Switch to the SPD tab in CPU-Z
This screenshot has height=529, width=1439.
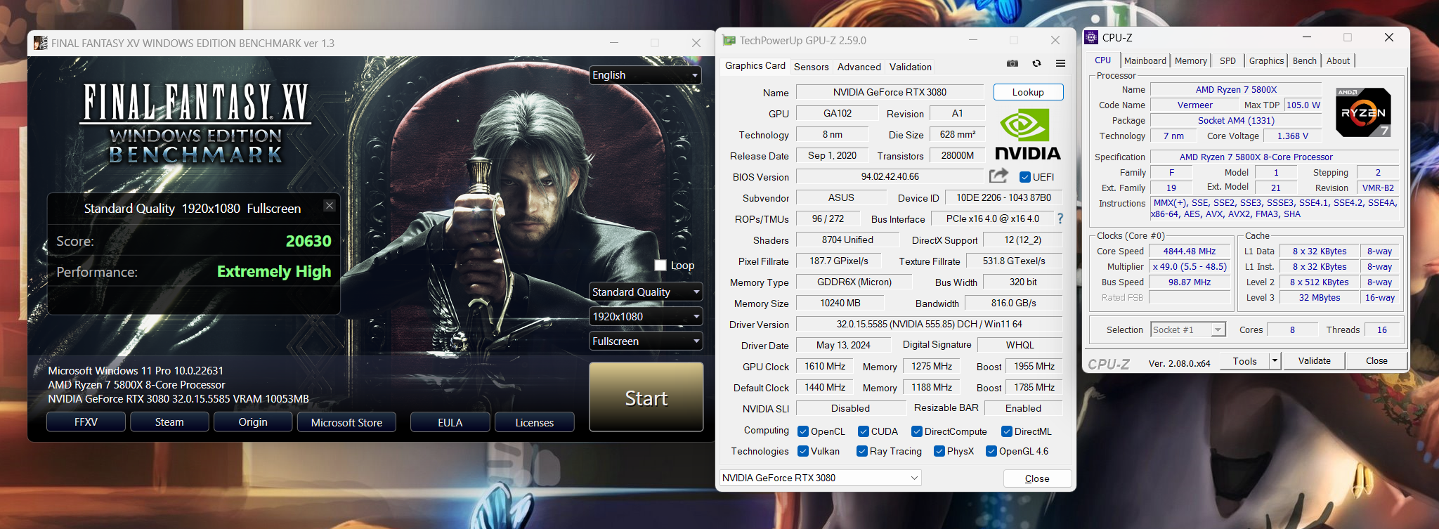point(1228,61)
